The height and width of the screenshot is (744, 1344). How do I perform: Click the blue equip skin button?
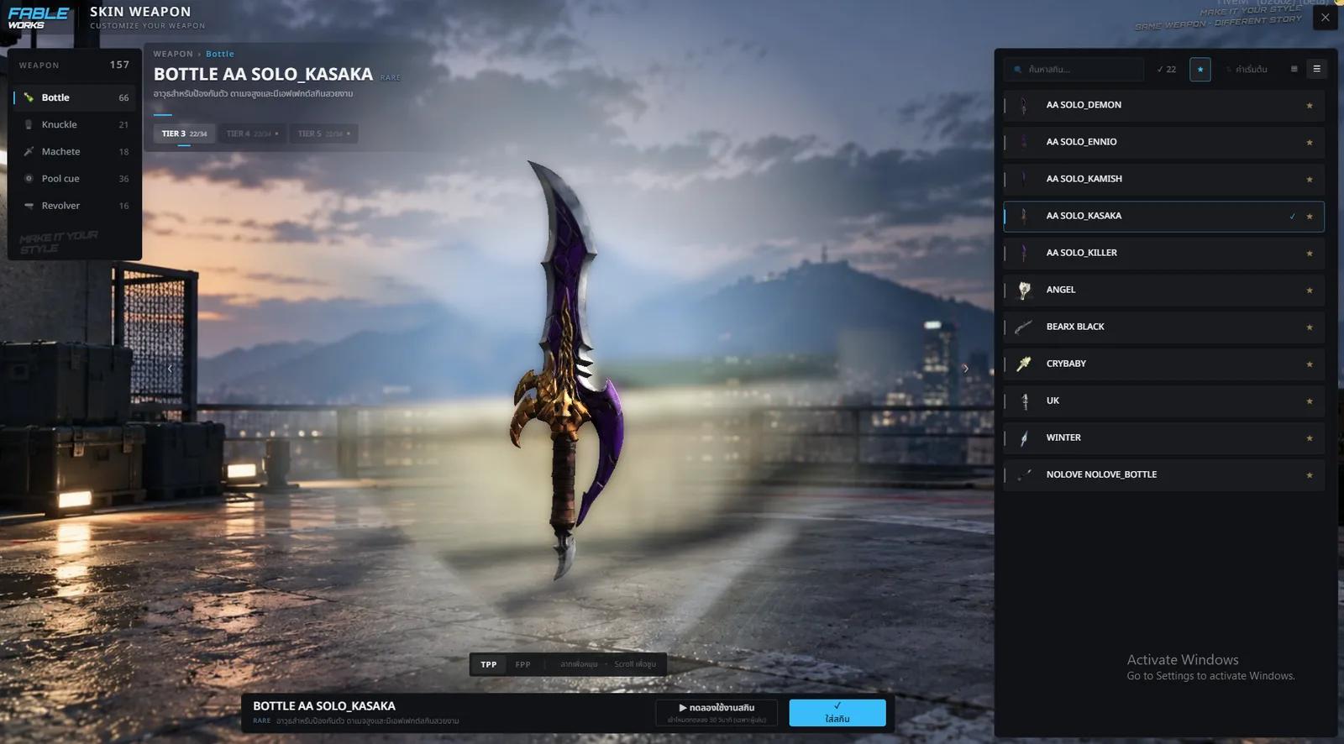click(x=837, y=713)
